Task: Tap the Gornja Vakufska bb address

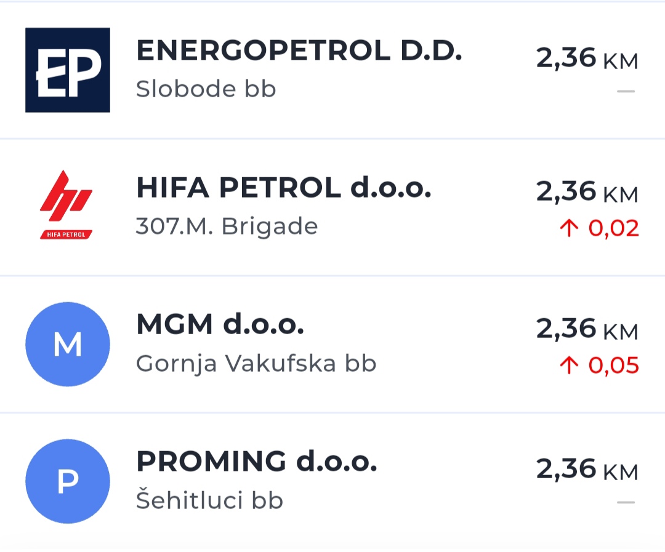Action: 256,364
